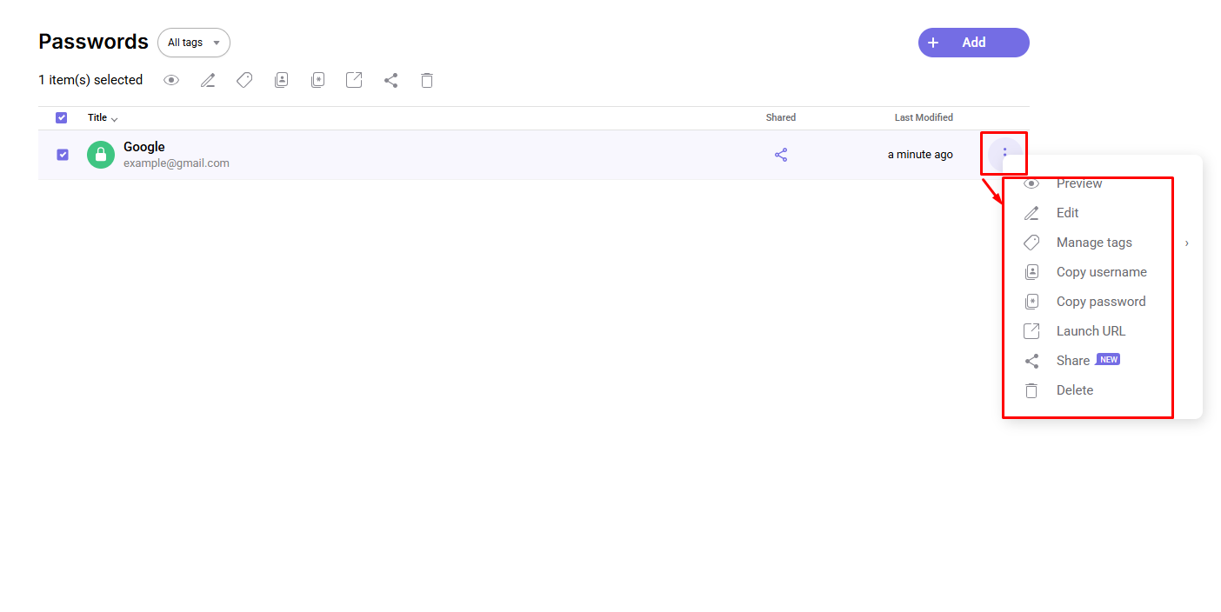The image size is (1221, 612).
Task: Click the NEW badge next to Share
Action: [x=1108, y=359]
